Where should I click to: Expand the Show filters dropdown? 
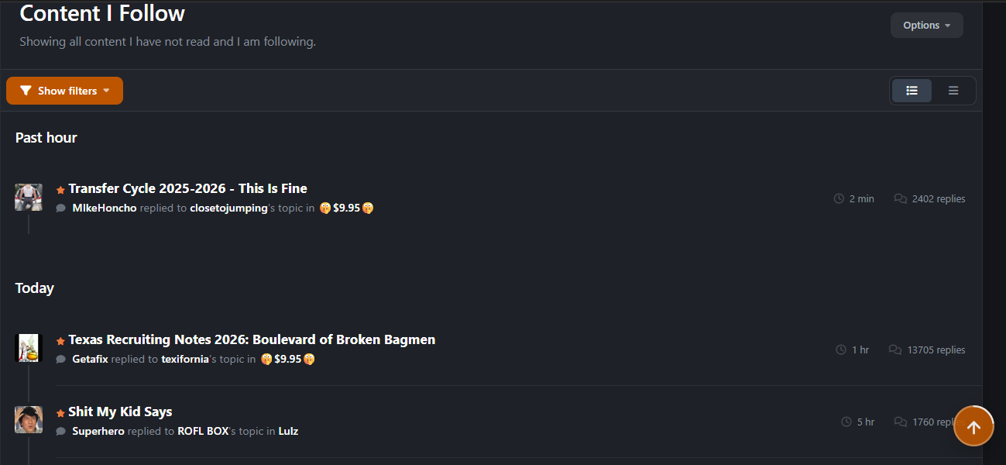64,91
